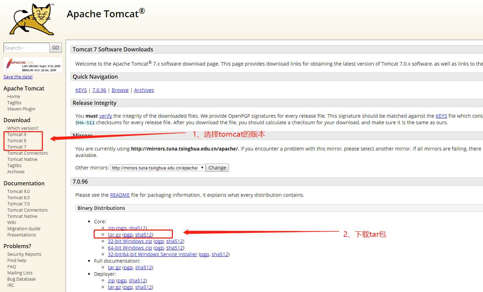Click Browse in Quick Navigation
The image size is (483, 292).
[x=120, y=90]
